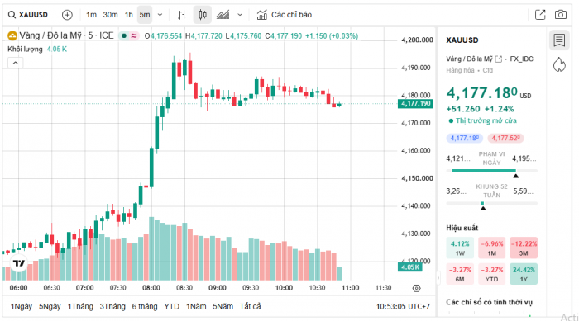Screen dimensions: 579x321
Task: Open chart settings gear on time axis
Action: point(417,288)
